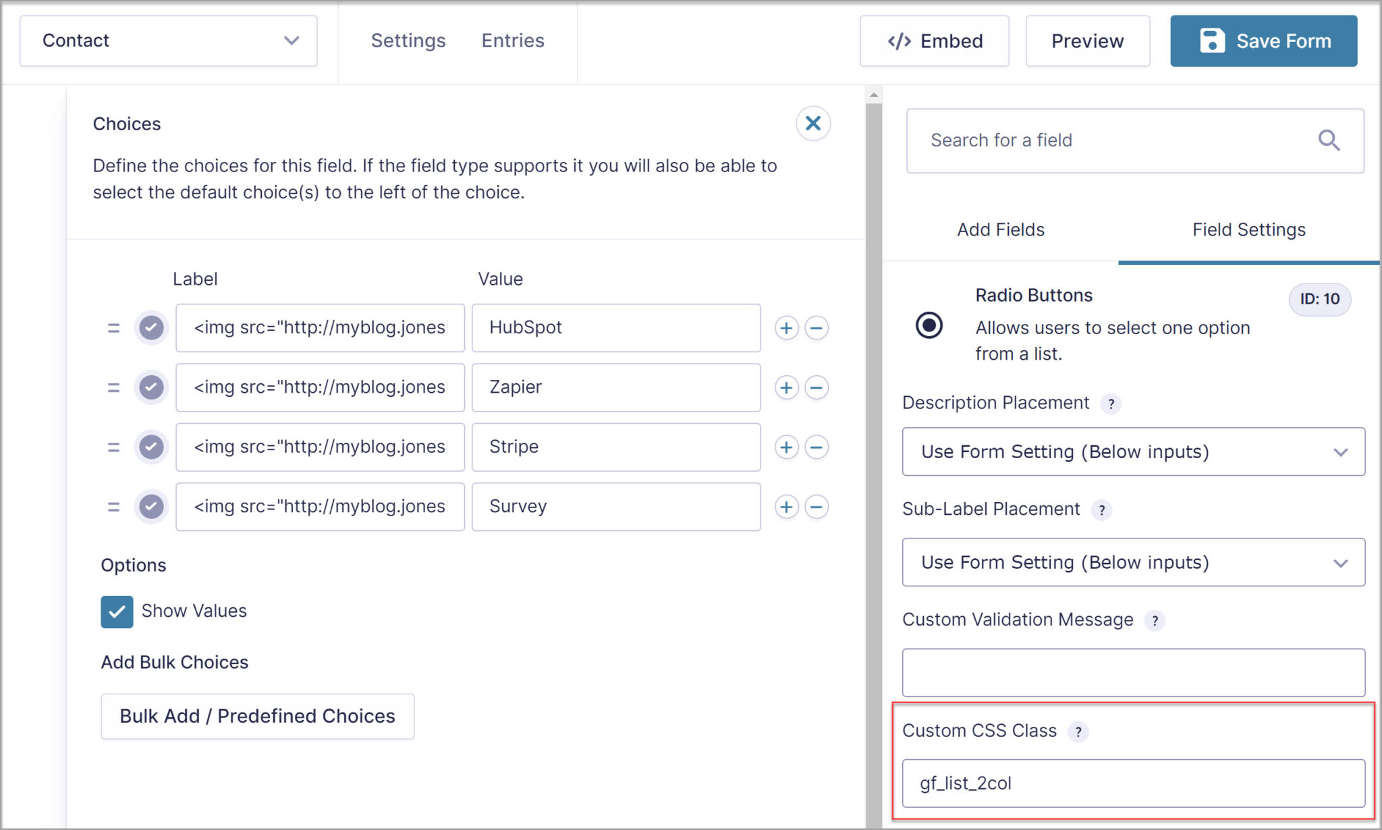Click the drag handle beside Stripe

click(x=113, y=447)
